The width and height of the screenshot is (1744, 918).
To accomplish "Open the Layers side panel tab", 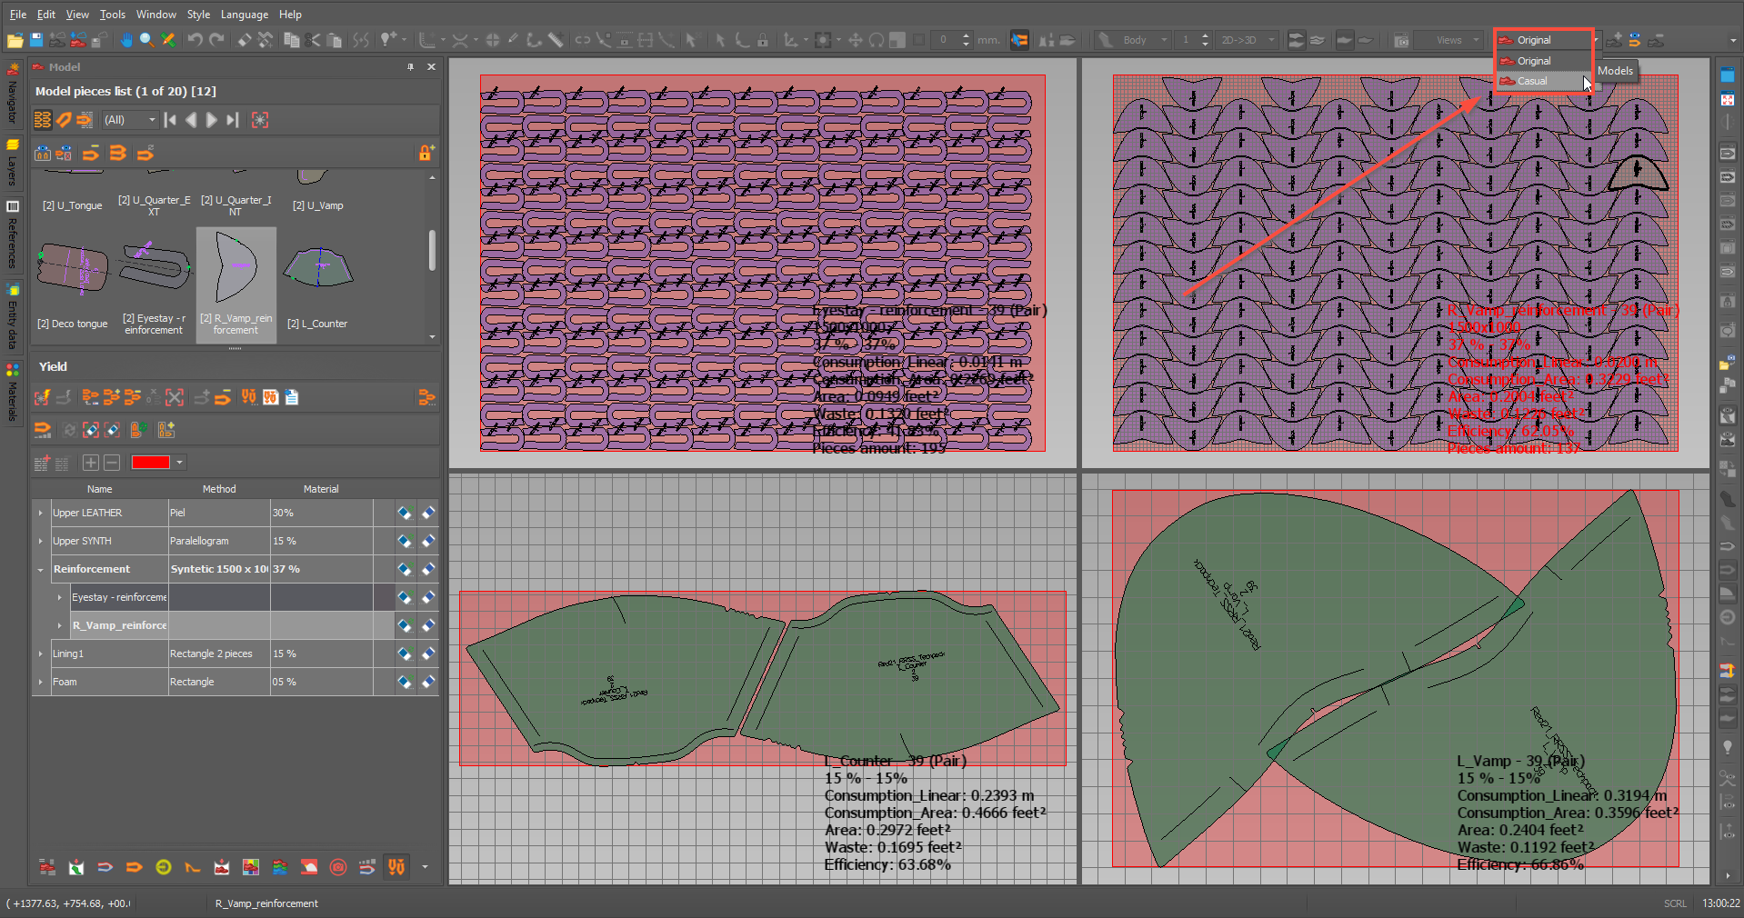I will tap(12, 162).
